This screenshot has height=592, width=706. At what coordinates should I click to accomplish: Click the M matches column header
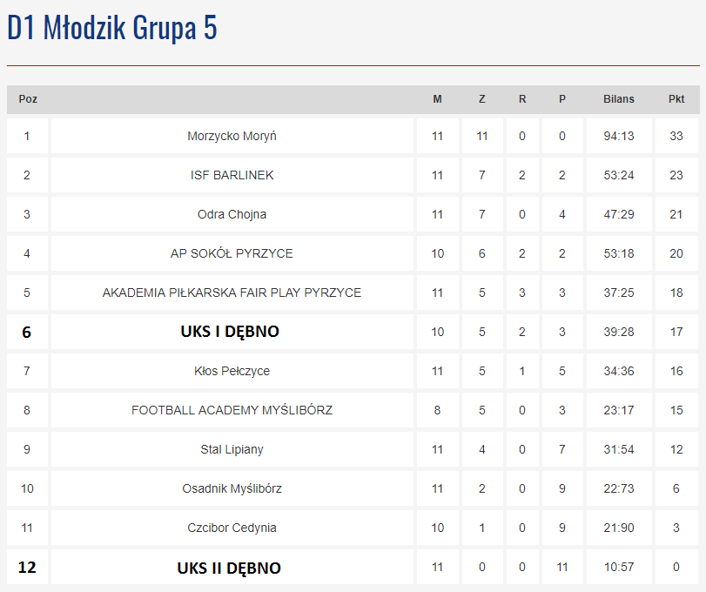click(x=437, y=99)
